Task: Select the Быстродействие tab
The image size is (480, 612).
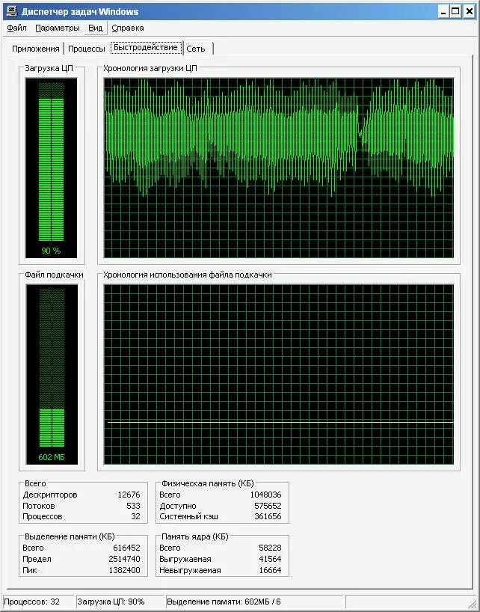Action: pyautogui.click(x=146, y=48)
